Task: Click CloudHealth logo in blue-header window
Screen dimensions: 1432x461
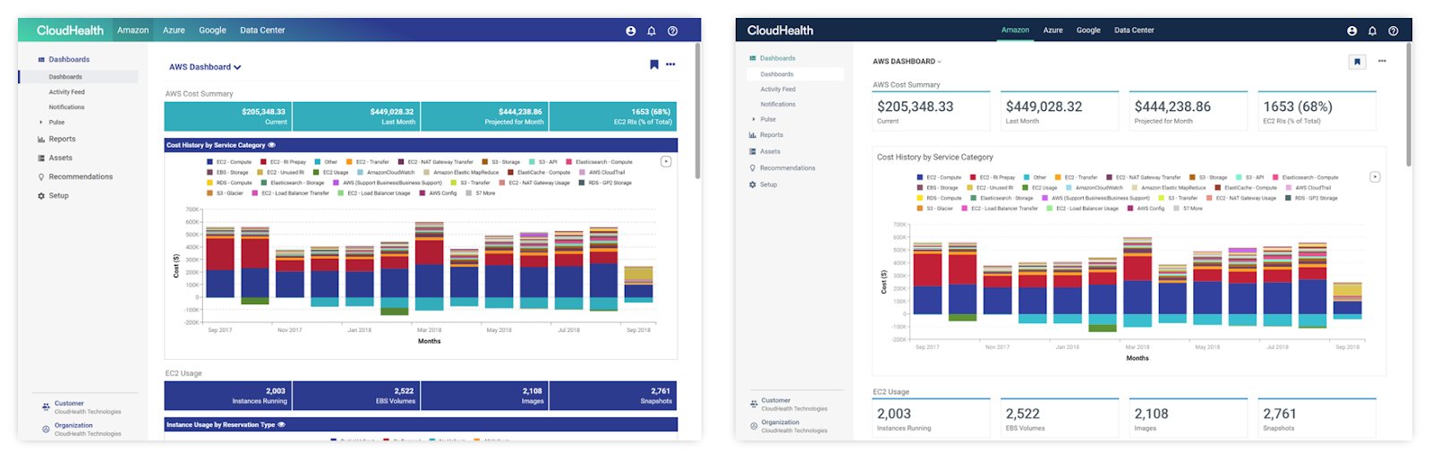Action: (70, 30)
